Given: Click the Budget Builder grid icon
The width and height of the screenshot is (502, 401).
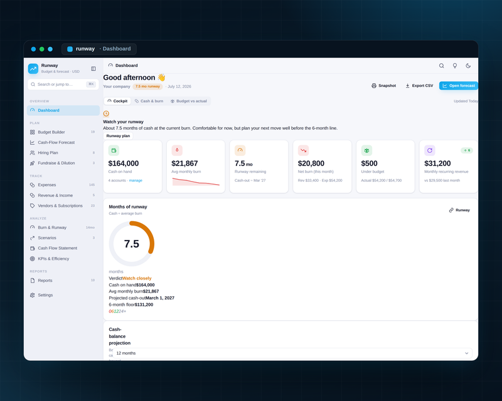Looking at the screenshot, I should coord(33,132).
